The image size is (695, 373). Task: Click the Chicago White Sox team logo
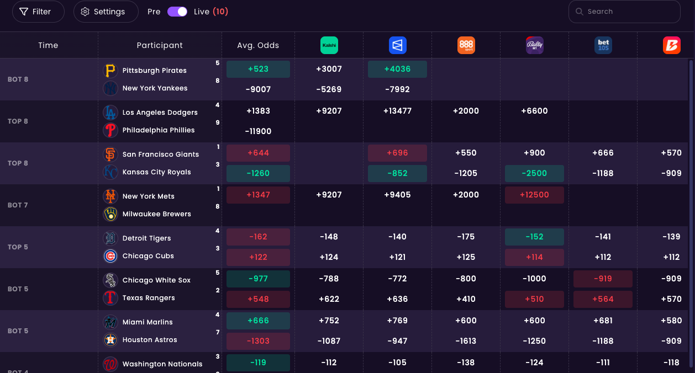[x=110, y=280]
